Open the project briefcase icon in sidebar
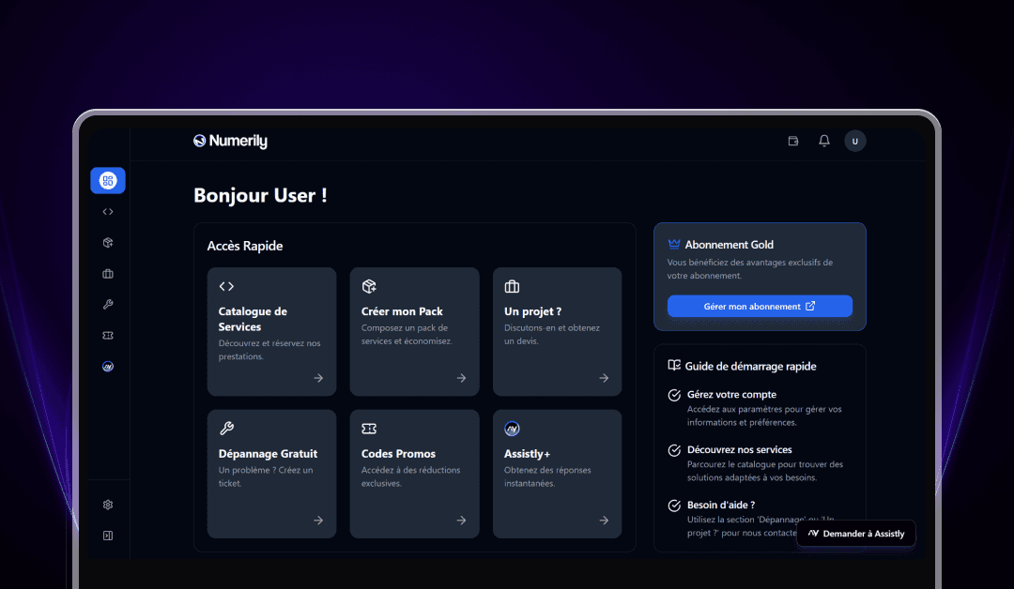Image resolution: width=1014 pixels, height=589 pixels. click(x=108, y=274)
